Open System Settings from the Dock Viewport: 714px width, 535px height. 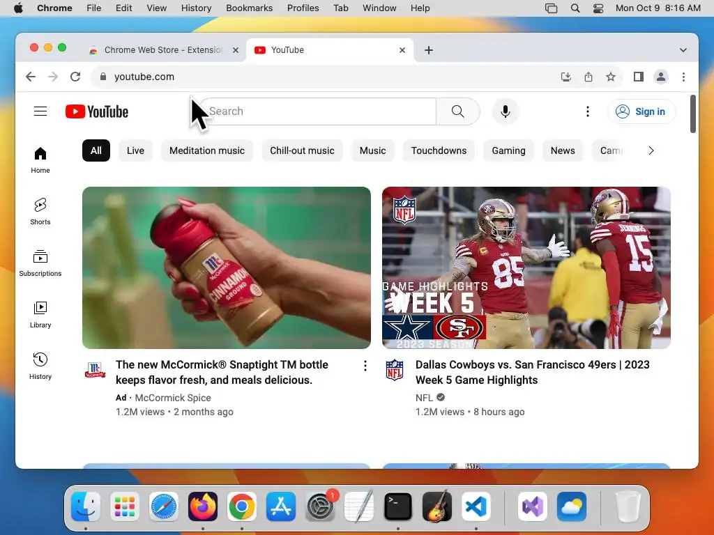click(x=319, y=506)
